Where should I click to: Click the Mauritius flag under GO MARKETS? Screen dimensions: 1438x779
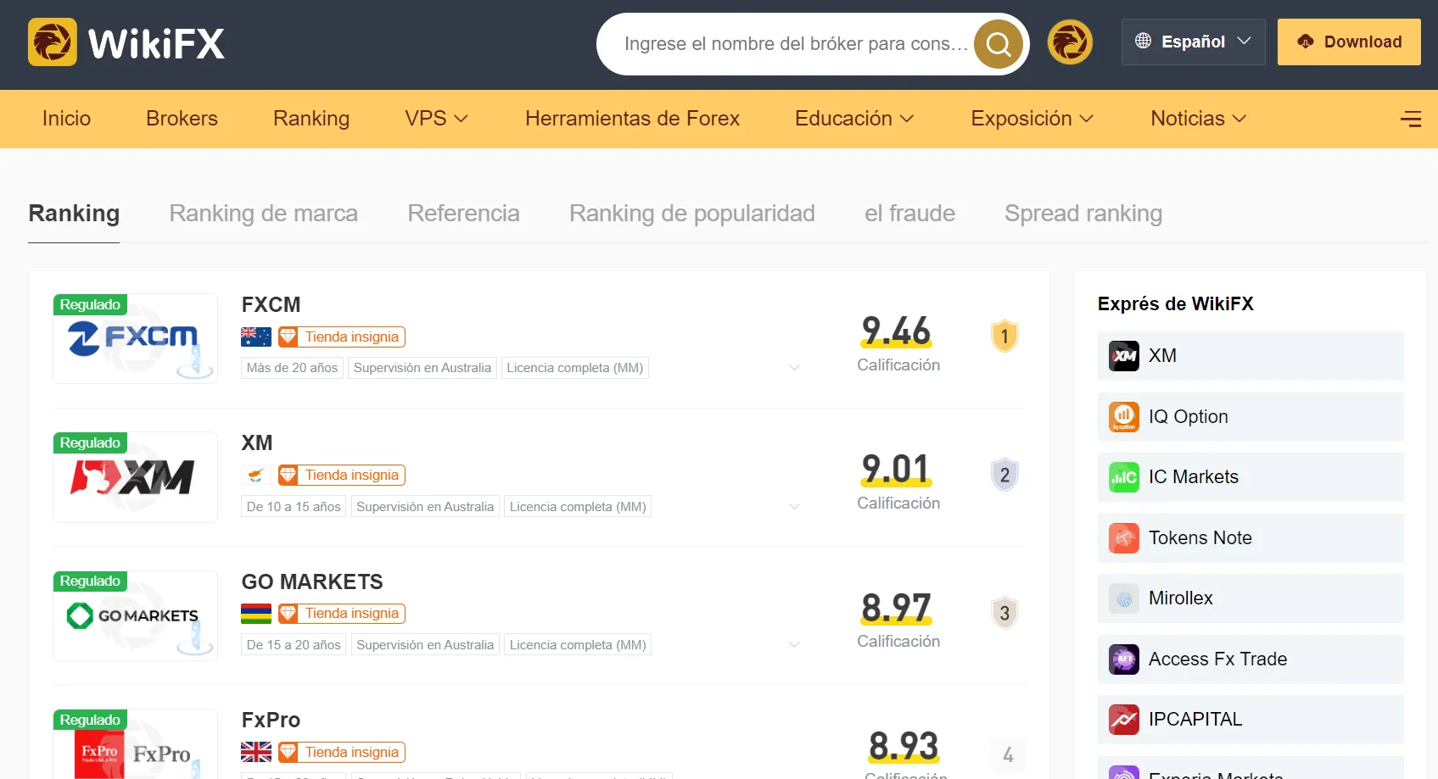pos(256,613)
